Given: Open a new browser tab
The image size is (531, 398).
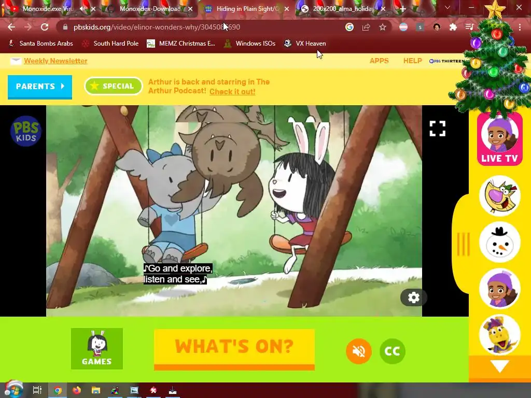Looking at the screenshot, I should pos(402,9).
